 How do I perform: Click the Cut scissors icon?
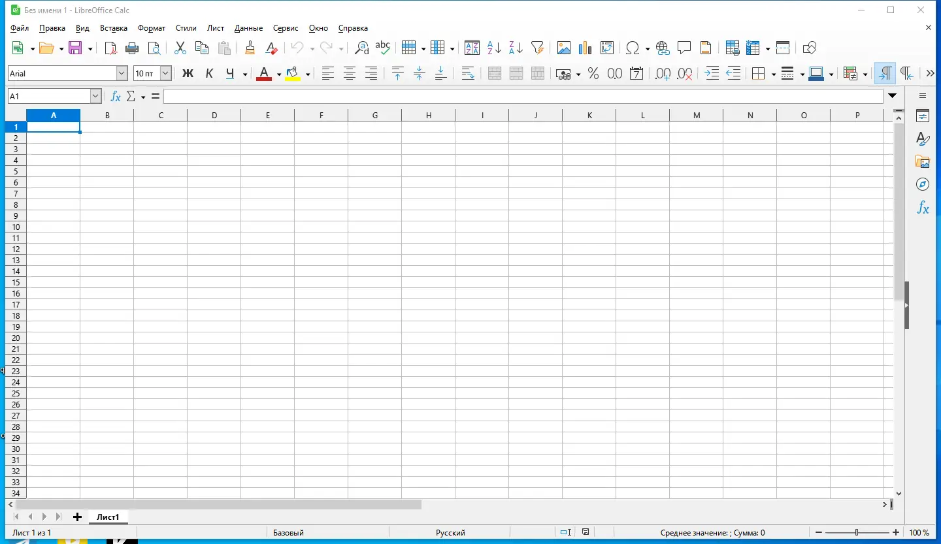(x=180, y=48)
